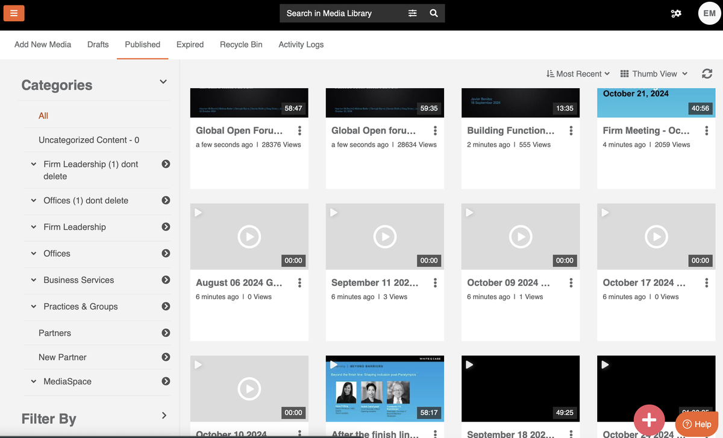
Task: Click the magnifying glass search icon
Action: click(434, 13)
